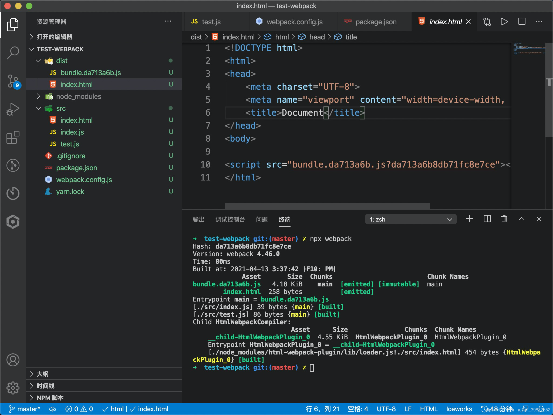
Task: Open bundle.da713a6b.js in dist folder
Action: (104, 73)
